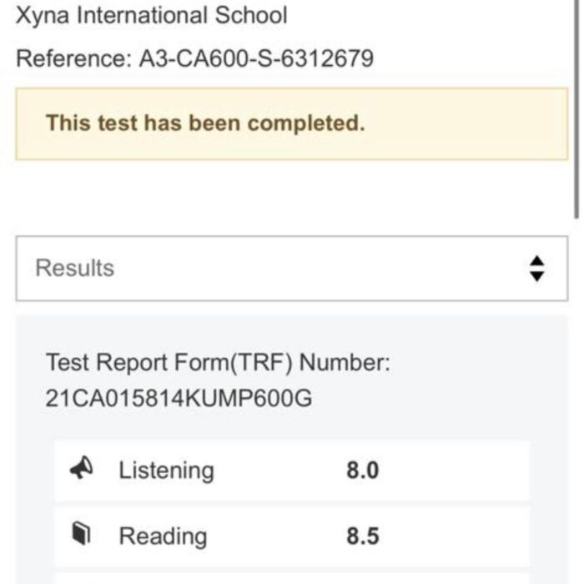Click the up-down arrows on Results dropdown
The height and width of the screenshot is (584, 584).
tap(536, 268)
